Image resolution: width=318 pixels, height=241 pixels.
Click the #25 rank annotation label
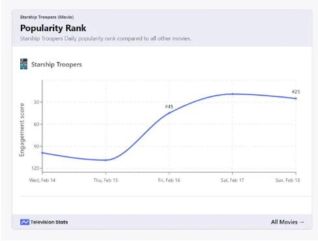click(x=296, y=92)
